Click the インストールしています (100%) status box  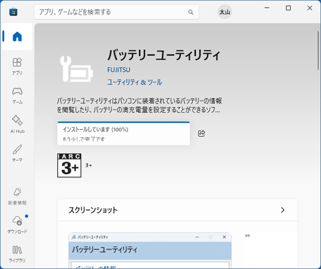[124, 133]
